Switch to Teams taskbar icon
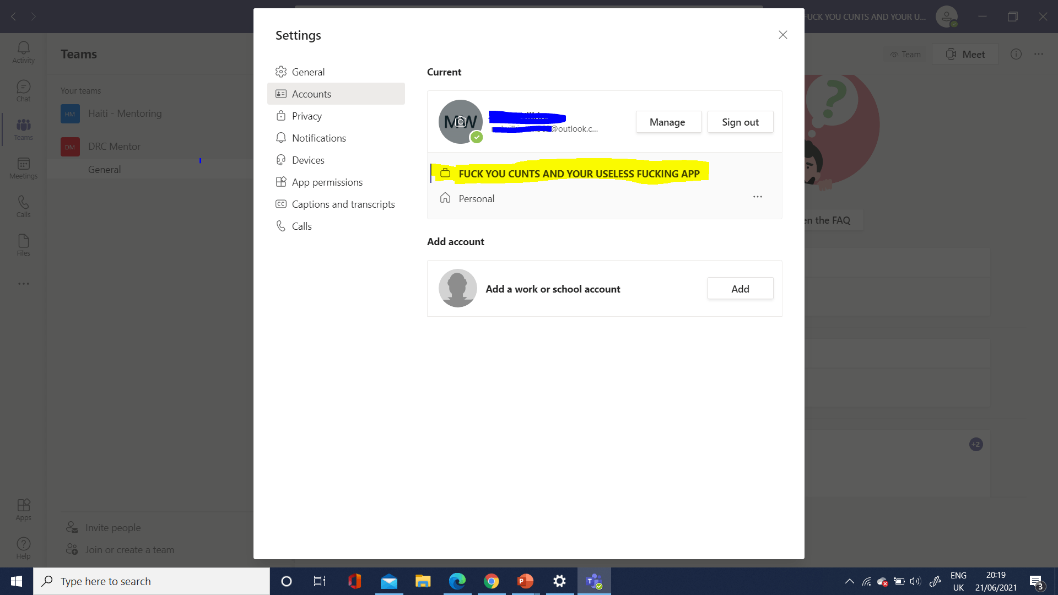Viewport: 1058px width, 595px height. pos(594,581)
